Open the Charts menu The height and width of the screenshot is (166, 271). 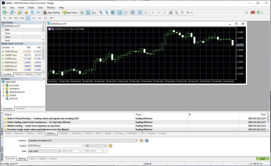31,8
